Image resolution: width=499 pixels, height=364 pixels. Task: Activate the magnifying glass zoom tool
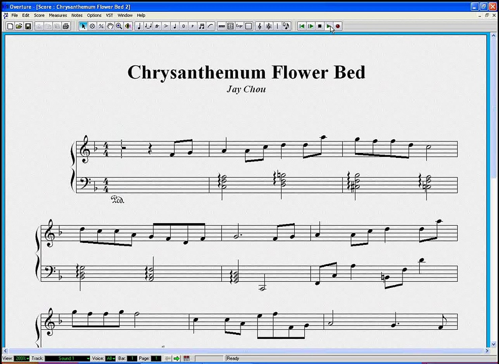coord(119,26)
